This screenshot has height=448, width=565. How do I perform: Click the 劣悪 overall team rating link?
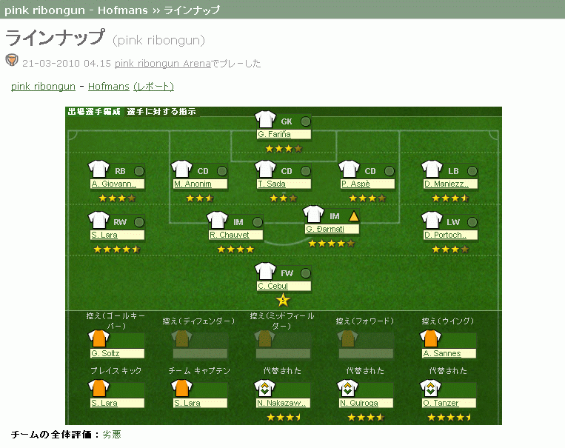point(111,434)
